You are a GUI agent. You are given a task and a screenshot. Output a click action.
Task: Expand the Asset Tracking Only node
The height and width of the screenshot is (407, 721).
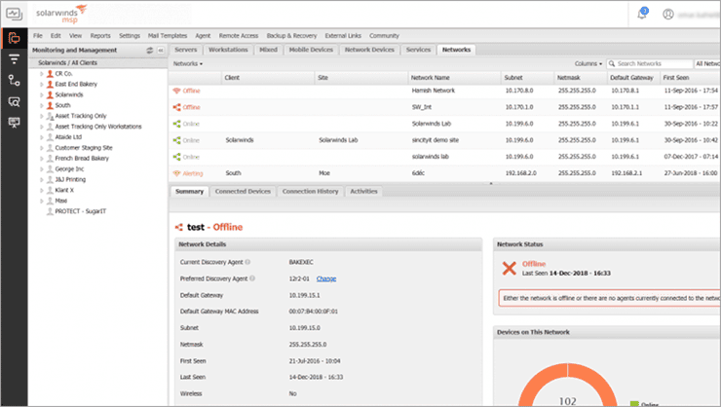pyautogui.click(x=41, y=116)
